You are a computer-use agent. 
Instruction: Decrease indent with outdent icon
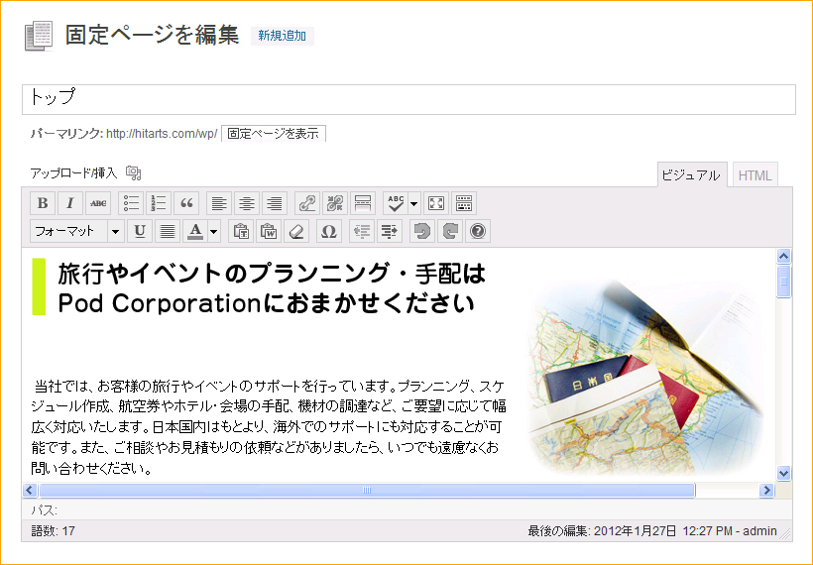coord(362,231)
